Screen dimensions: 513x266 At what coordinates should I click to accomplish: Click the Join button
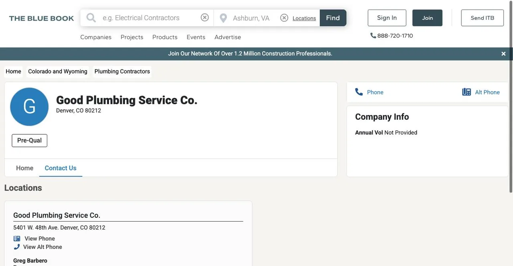coord(427,18)
